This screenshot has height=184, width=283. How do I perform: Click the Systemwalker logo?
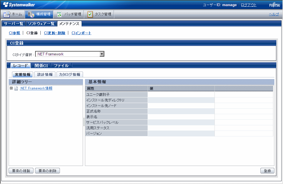click(19, 5)
